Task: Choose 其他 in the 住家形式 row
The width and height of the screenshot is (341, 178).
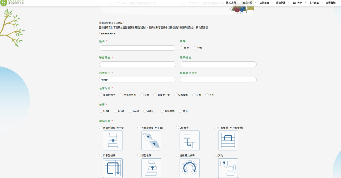Action: tap(207, 95)
